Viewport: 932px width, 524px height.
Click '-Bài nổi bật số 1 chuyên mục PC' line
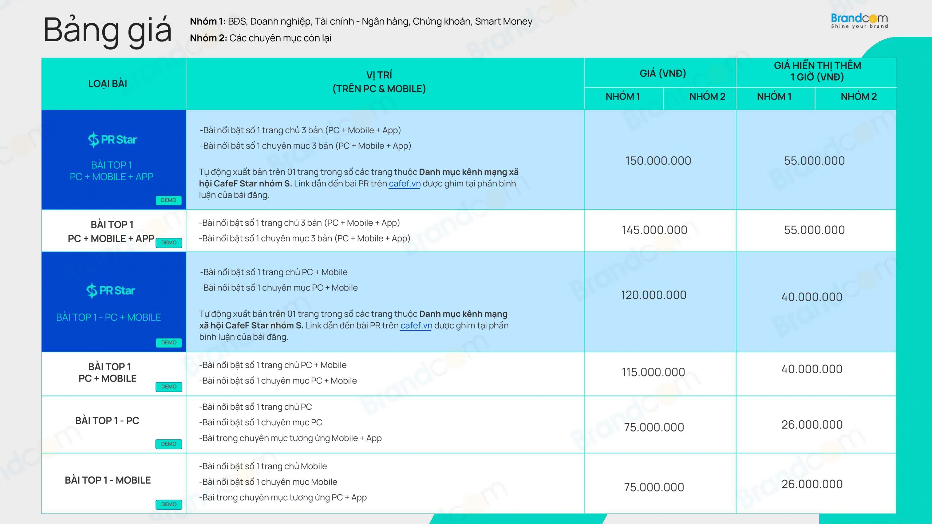point(261,422)
